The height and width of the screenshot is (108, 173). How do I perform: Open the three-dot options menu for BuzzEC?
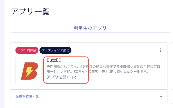pos(161,50)
